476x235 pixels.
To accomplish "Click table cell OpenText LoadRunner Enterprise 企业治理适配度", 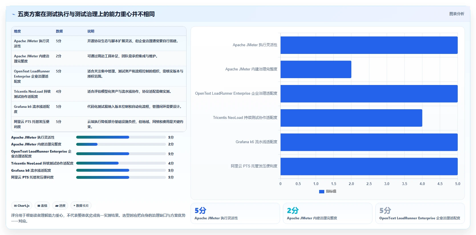I will tap(32, 76).
